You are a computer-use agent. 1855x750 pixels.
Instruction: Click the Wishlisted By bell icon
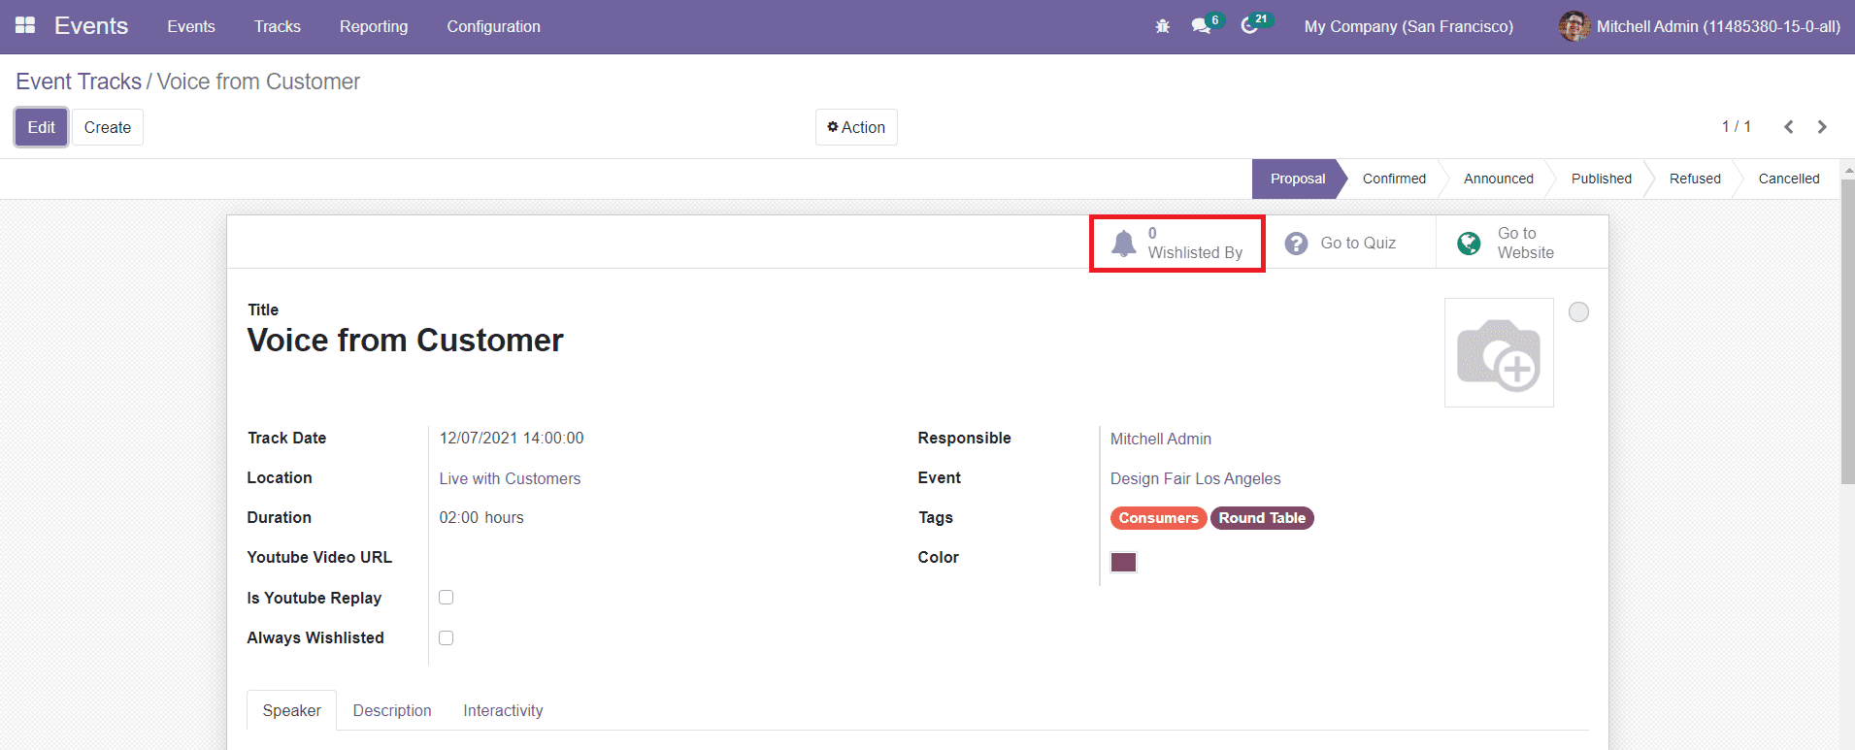click(1124, 244)
